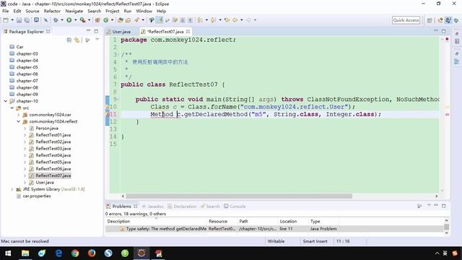Open Firefox from the taskbar
462x260 pixels.
[x=92, y=253]
